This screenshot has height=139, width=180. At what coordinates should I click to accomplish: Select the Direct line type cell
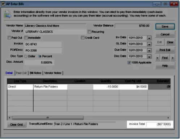tap(20, 87)
